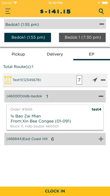
Task: Tap the $-141.15 balance title
Action: coord(55,12)
